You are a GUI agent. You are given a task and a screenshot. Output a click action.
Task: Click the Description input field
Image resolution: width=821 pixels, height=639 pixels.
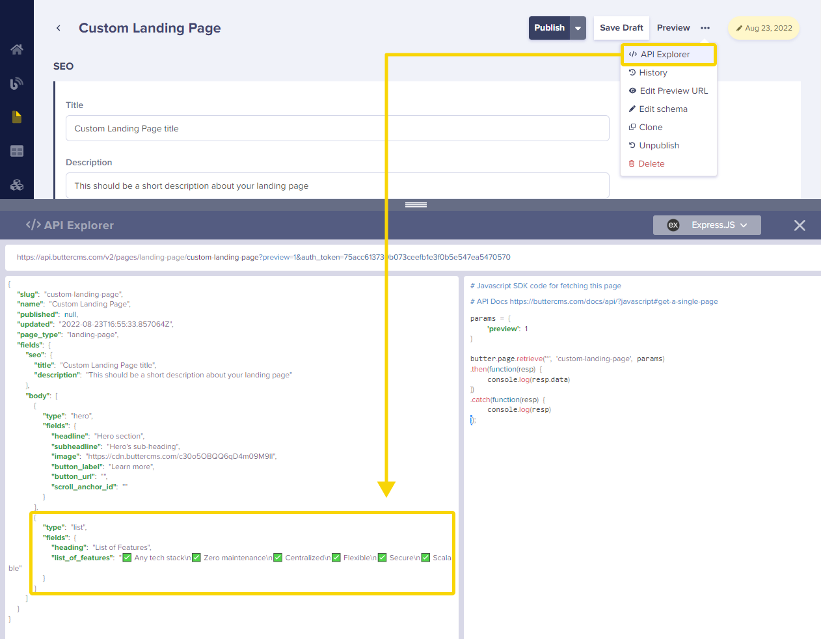[338, 185]
